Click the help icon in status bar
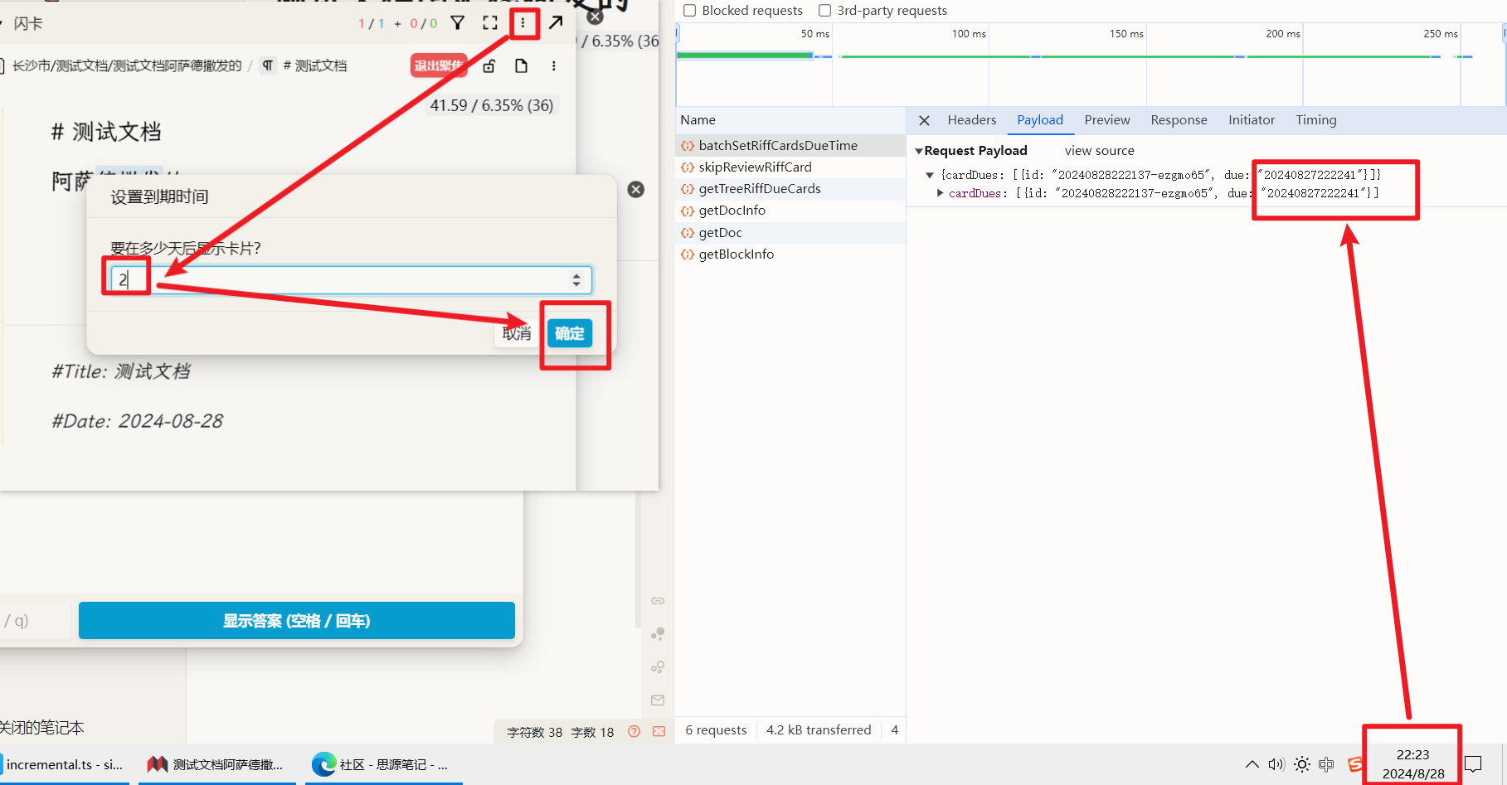1507x785 pixels. (634, 731)
